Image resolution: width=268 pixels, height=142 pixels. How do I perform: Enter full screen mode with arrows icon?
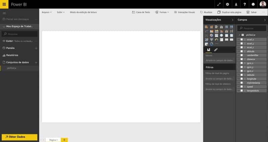[x=219, y=4]
